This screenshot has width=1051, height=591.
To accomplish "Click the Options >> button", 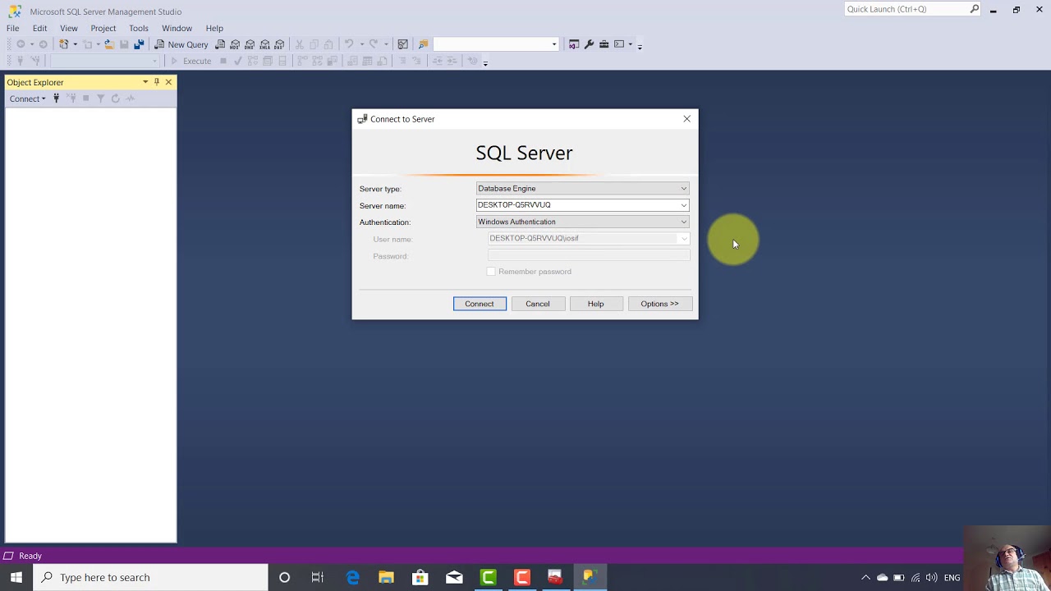I will click(x=660, y=304).
